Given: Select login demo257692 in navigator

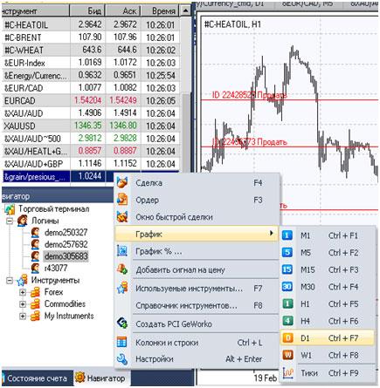Looking at the screenshot, I should 66,244.
